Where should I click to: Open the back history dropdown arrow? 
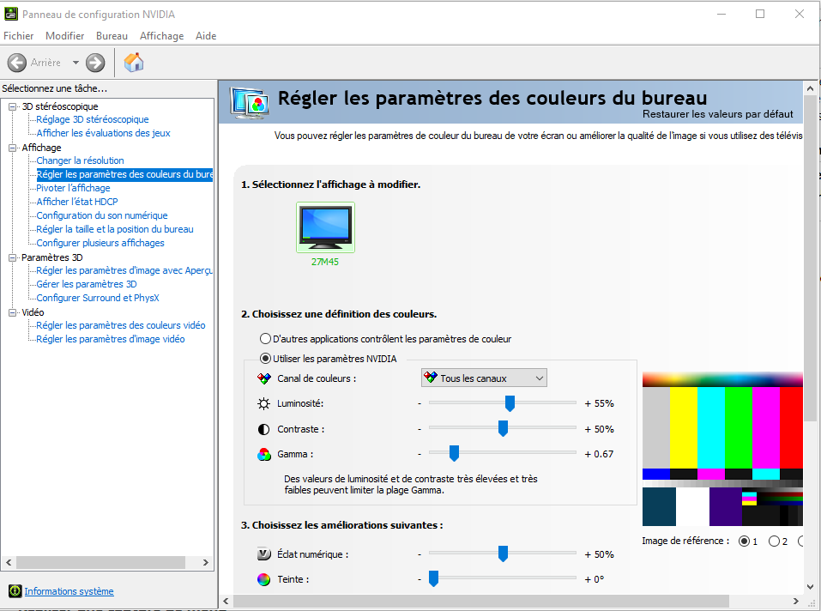point(75,63)
